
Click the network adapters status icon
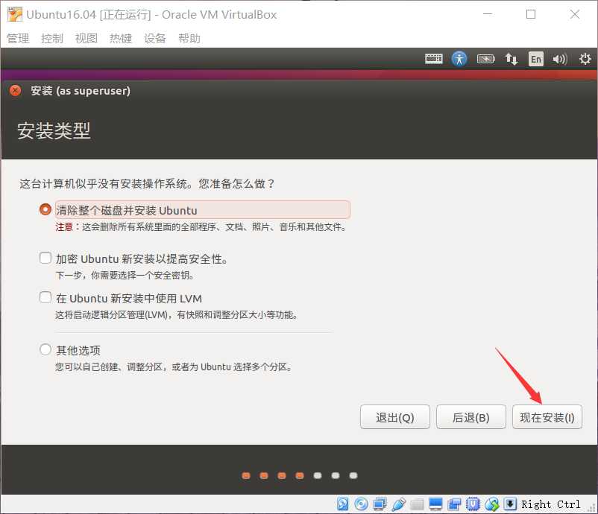pos(380,504)
